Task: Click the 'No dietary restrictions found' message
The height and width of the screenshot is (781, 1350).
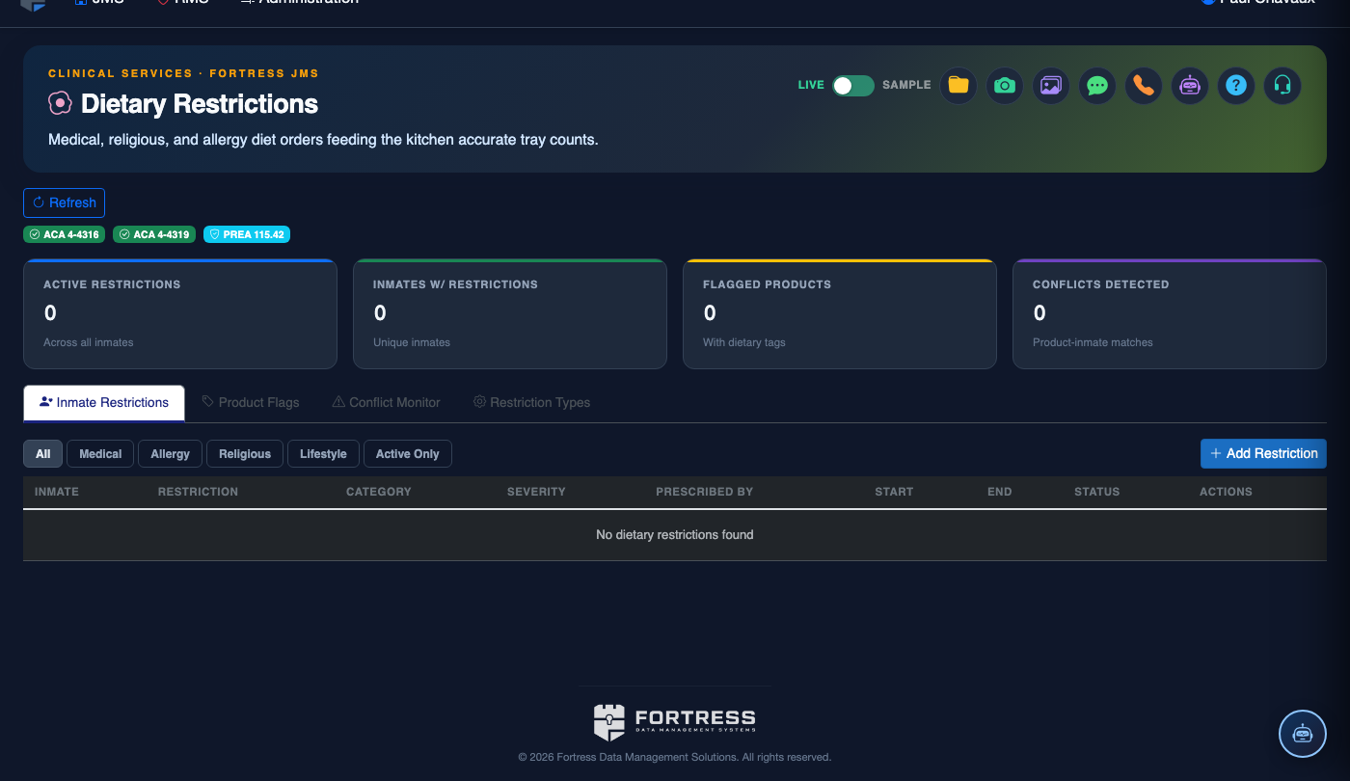Action: 675,534
